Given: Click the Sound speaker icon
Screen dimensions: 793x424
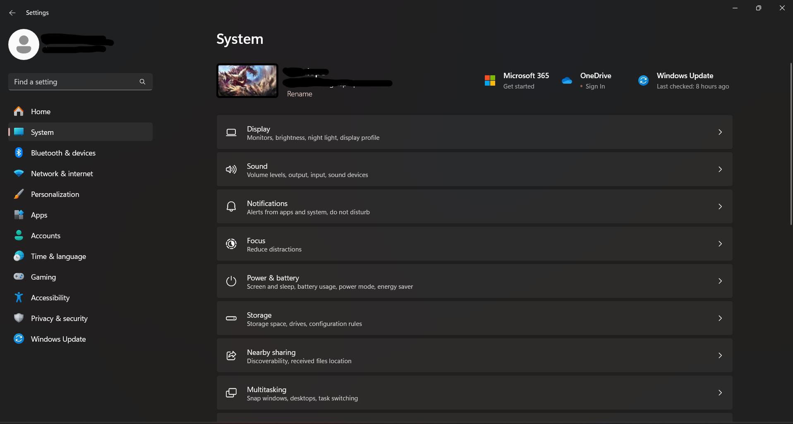Looking at the screenshot, I should click(231, 169).
